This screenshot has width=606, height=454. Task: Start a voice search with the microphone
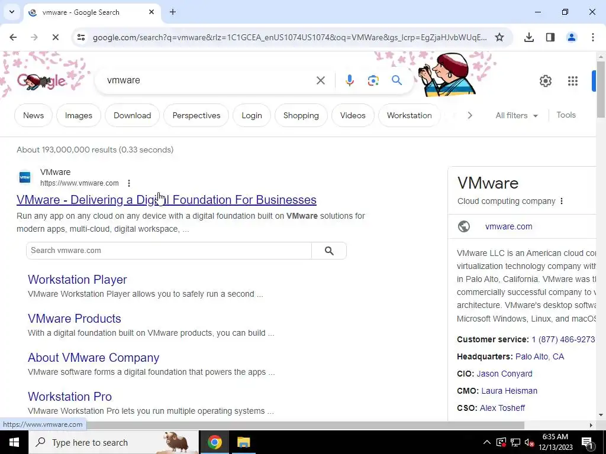click(349, 80)
